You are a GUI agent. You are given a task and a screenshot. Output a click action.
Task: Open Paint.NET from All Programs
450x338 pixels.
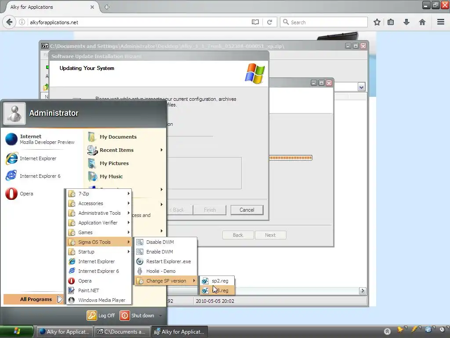coord(99,290)
